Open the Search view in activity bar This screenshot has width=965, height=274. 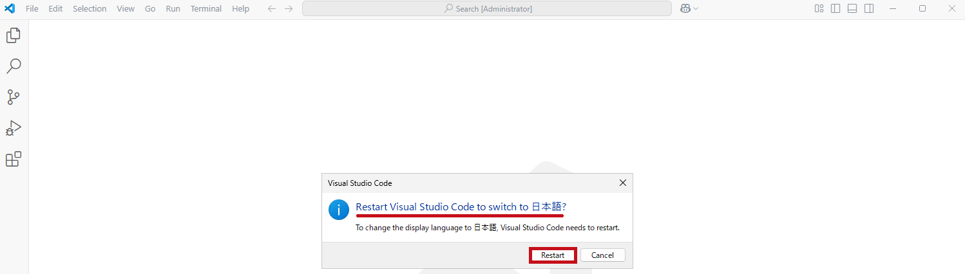tap(14, 66)
